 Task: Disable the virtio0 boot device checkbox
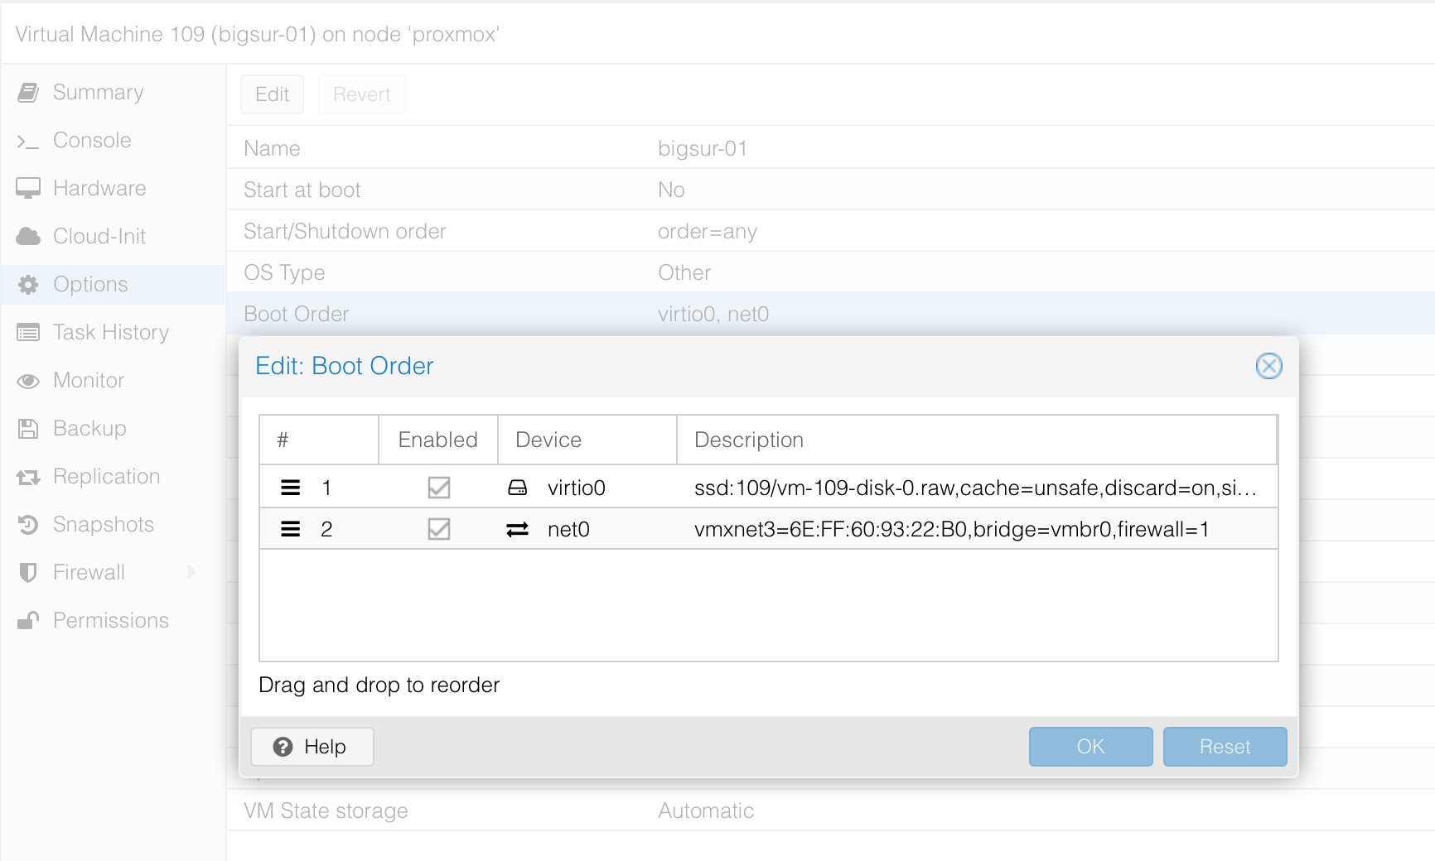pyautogui.click(x=438, y=488)
